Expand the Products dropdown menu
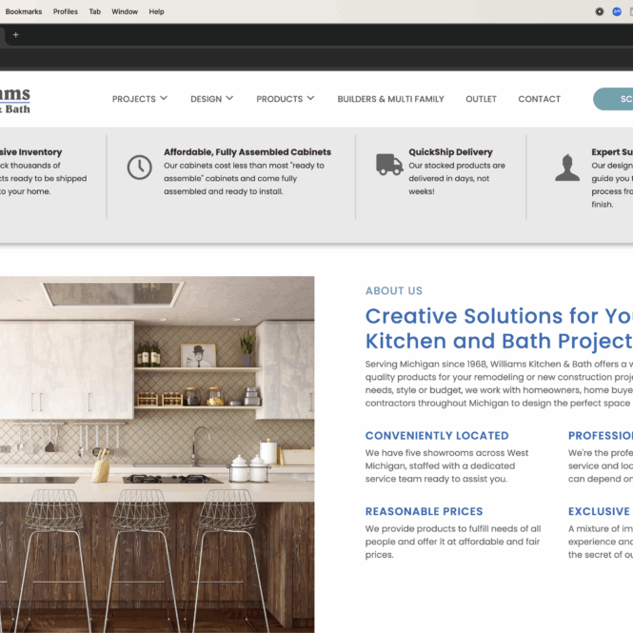633x633 pixels. click(285, 99)
